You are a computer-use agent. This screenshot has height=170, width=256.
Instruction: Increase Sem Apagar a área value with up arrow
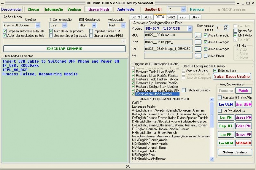click(226, 27)
